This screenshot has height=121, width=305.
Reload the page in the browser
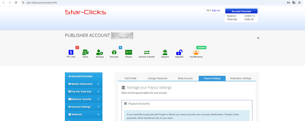click(16, 2)
